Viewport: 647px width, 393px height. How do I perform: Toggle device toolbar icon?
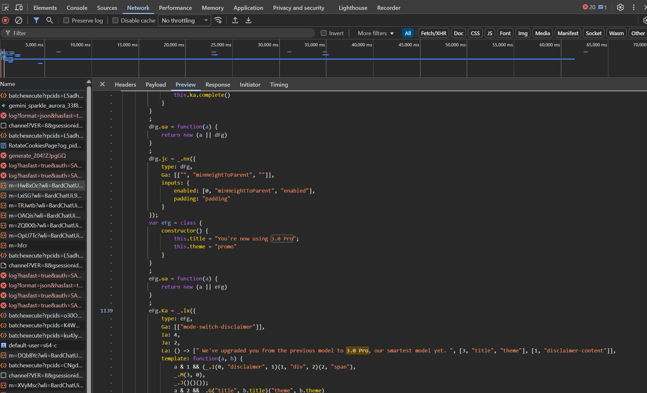click(19, 7)
